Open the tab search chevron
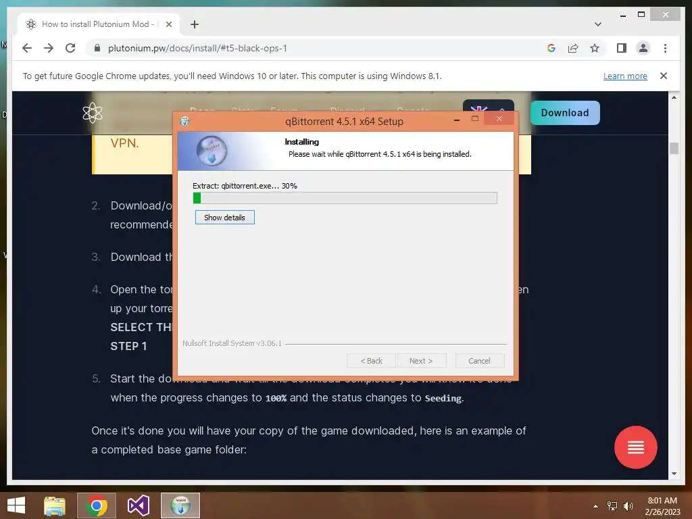 (x=598, y=24)
